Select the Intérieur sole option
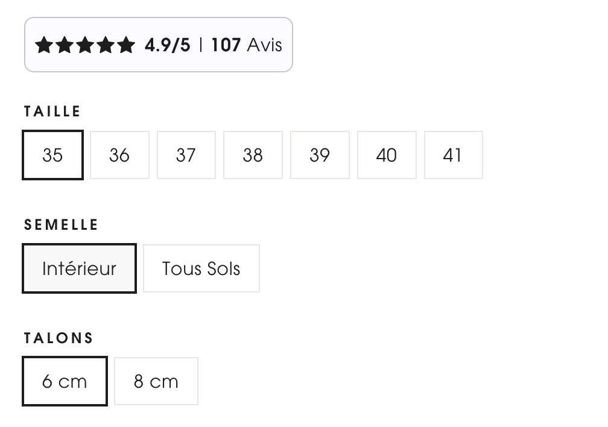 (79, 268)
